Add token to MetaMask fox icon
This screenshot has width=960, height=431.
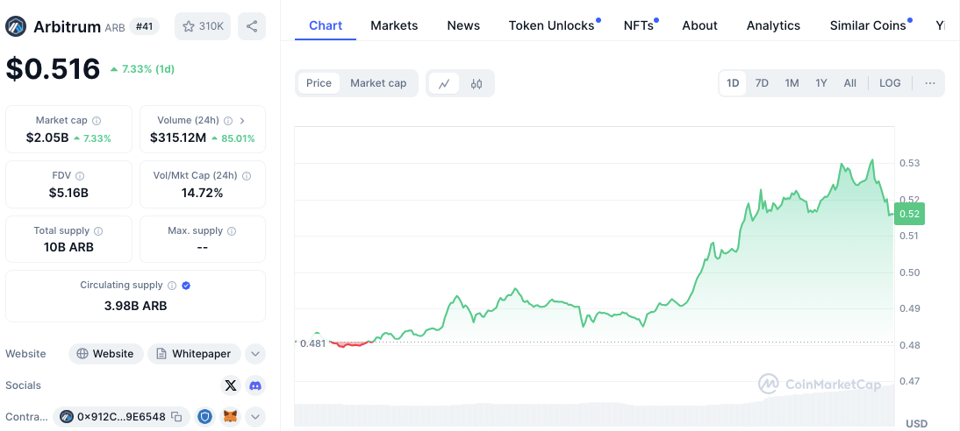(231, 417)
